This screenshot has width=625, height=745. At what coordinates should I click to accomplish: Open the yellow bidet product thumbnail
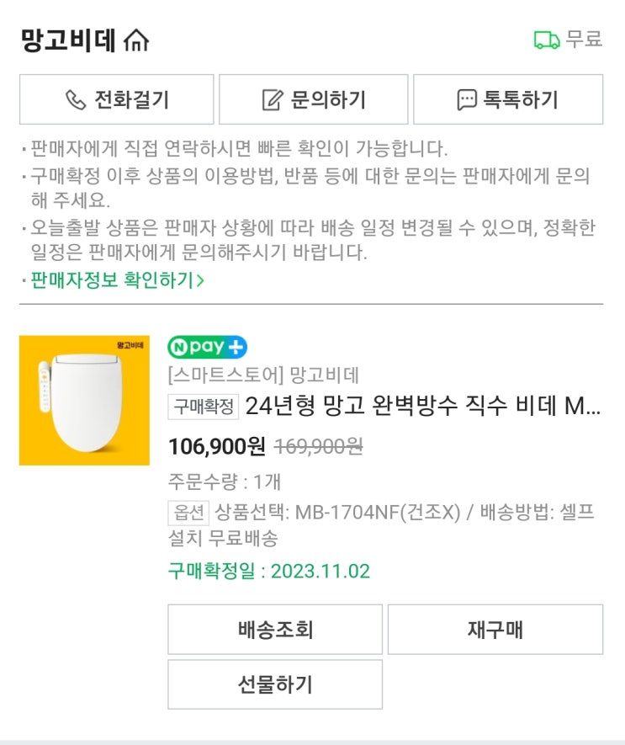84,401
